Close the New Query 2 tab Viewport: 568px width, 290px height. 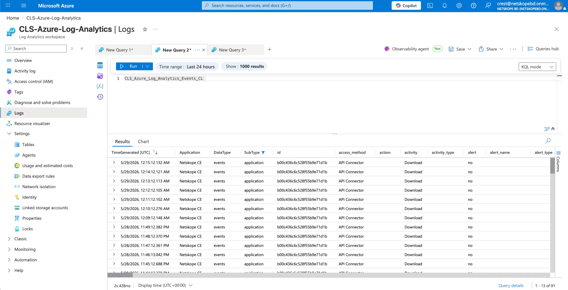(x=204, y=50)
